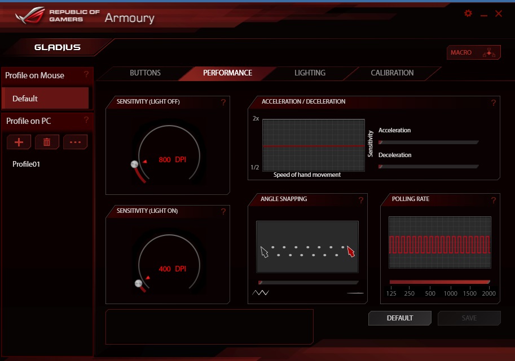Delete profile using trash icon
The height and width of the screenshot is (361, 515).
47,142
